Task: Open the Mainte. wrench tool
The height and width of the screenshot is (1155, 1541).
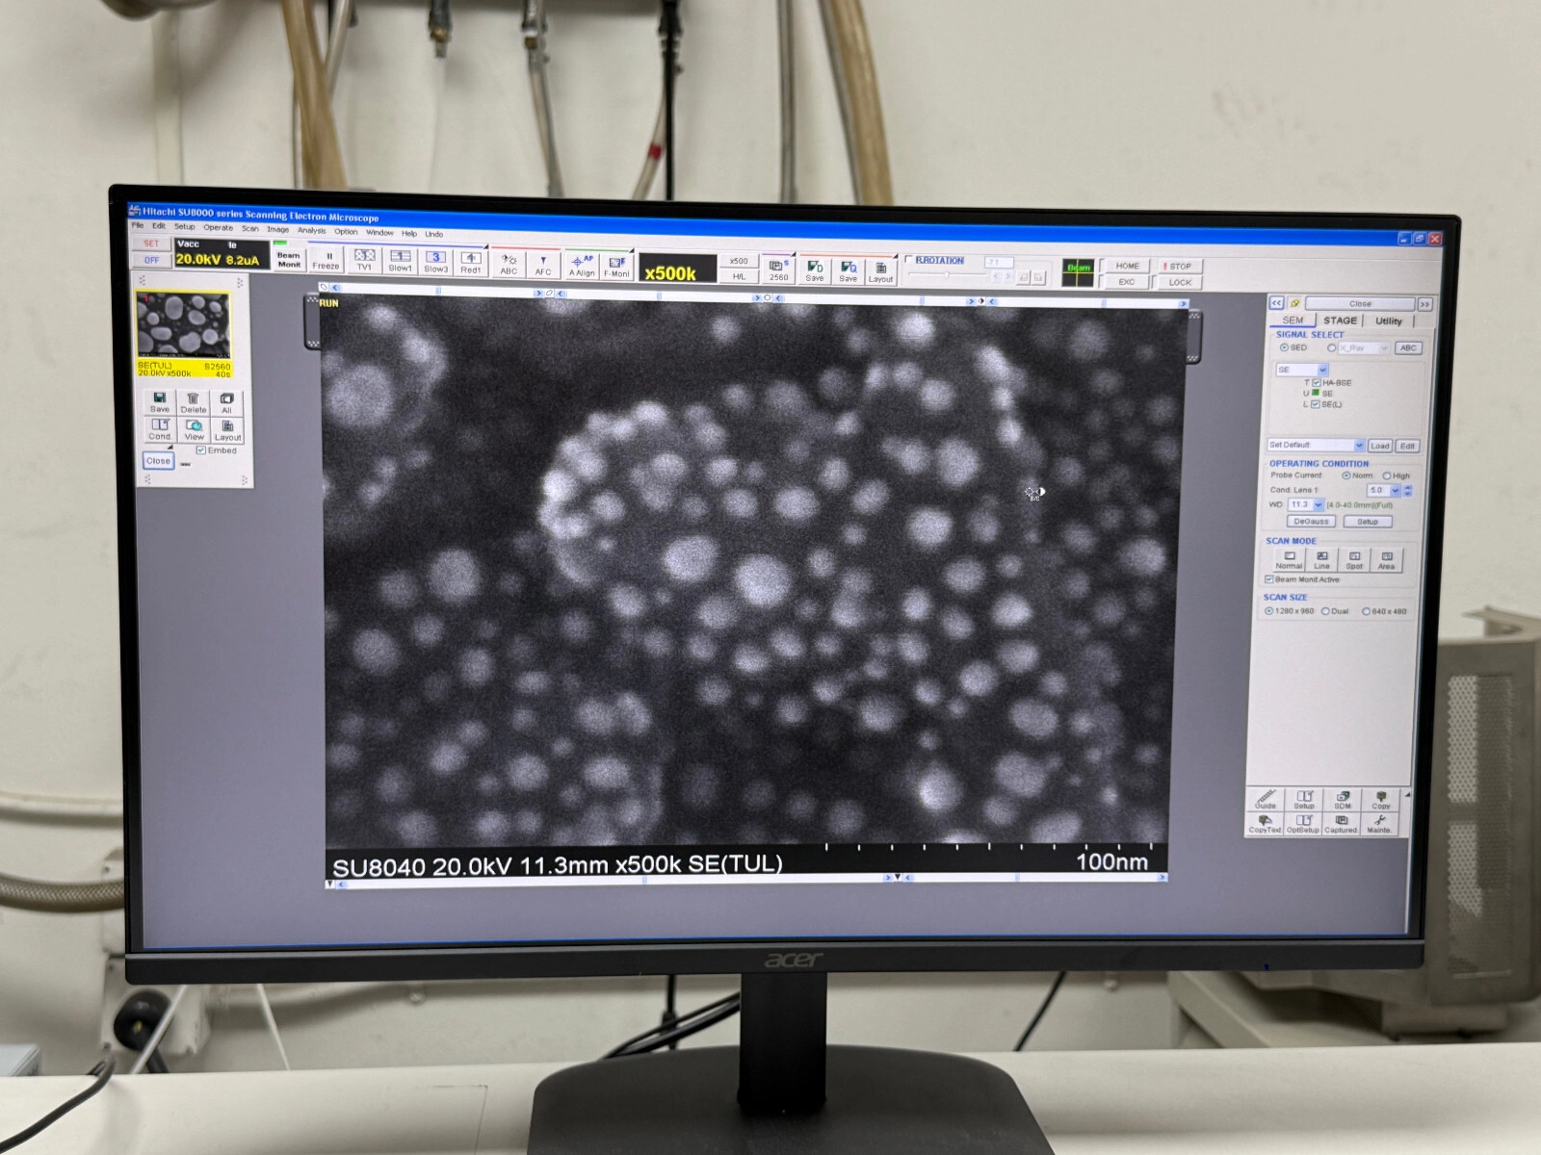Action: pyautogui.click(x=1379, y=823)
